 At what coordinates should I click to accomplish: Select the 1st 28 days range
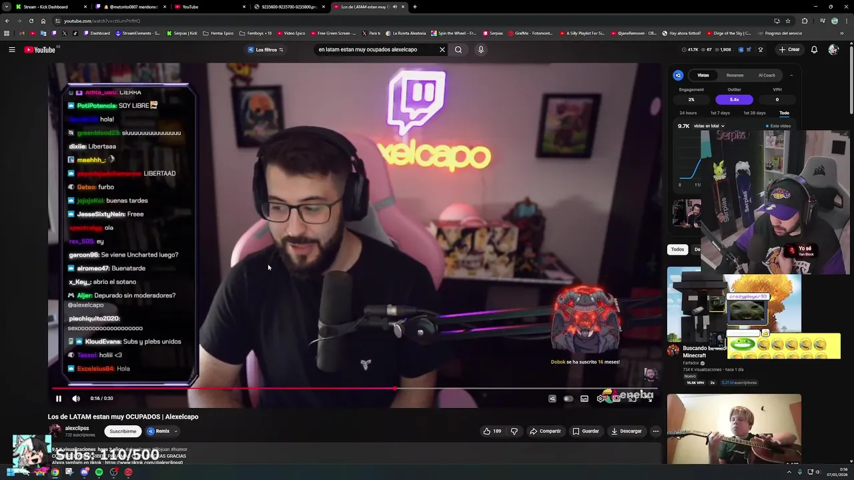coord(755,113)
